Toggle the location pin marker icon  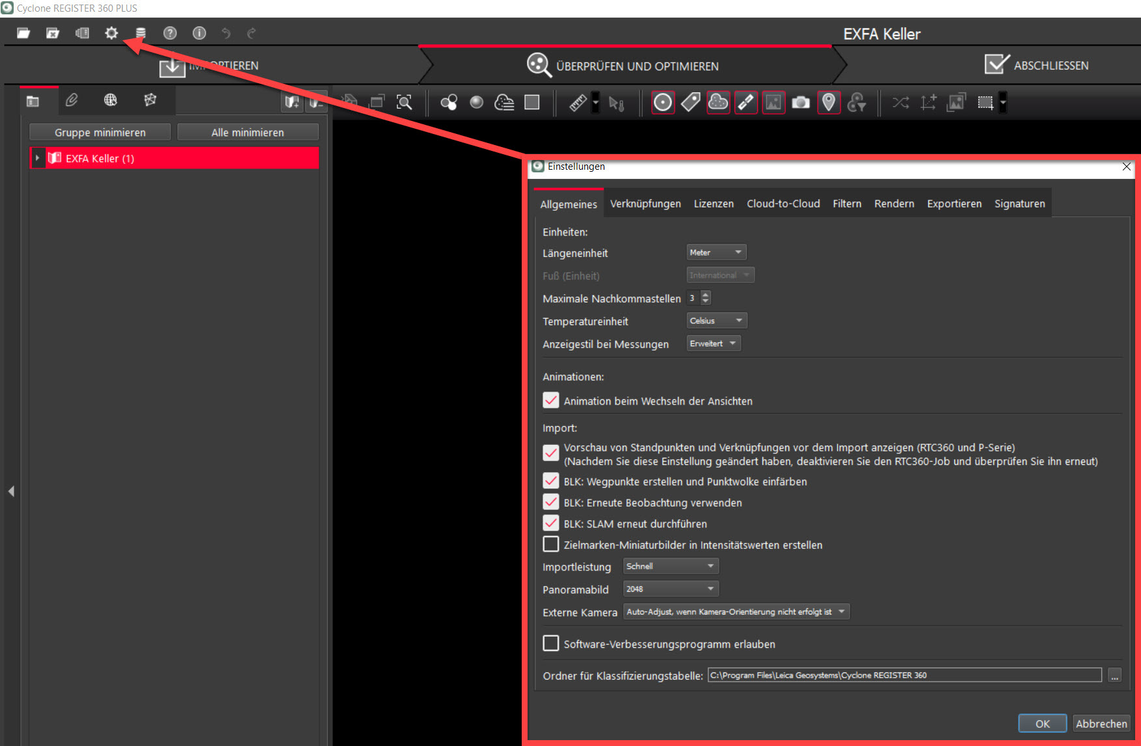829,102
